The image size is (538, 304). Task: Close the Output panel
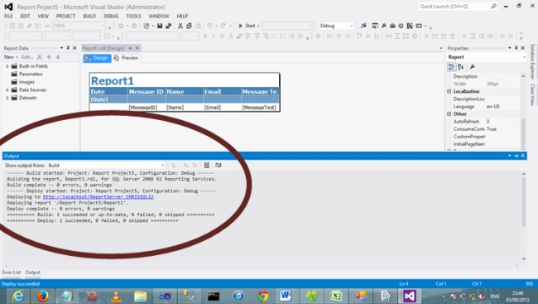point(523,156)
